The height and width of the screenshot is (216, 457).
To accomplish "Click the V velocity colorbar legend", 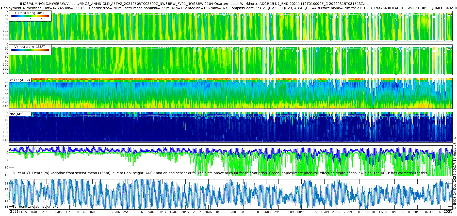I will 30,50.
